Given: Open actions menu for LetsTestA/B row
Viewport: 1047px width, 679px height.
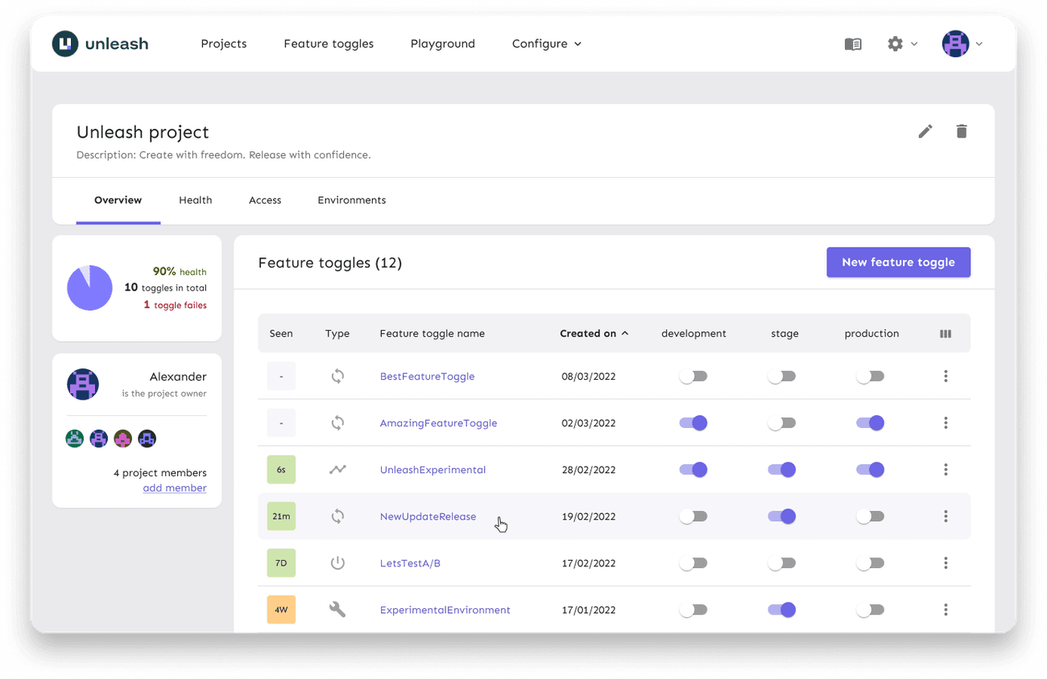Looking at the screenshot, I should (x=946, y=563).
